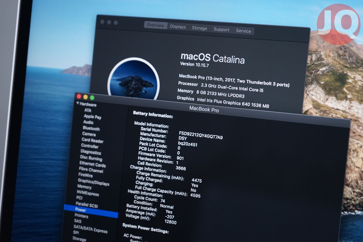Click the macOS Catalina heading
This screenshot has height=242, width=363.
[213, 58]
